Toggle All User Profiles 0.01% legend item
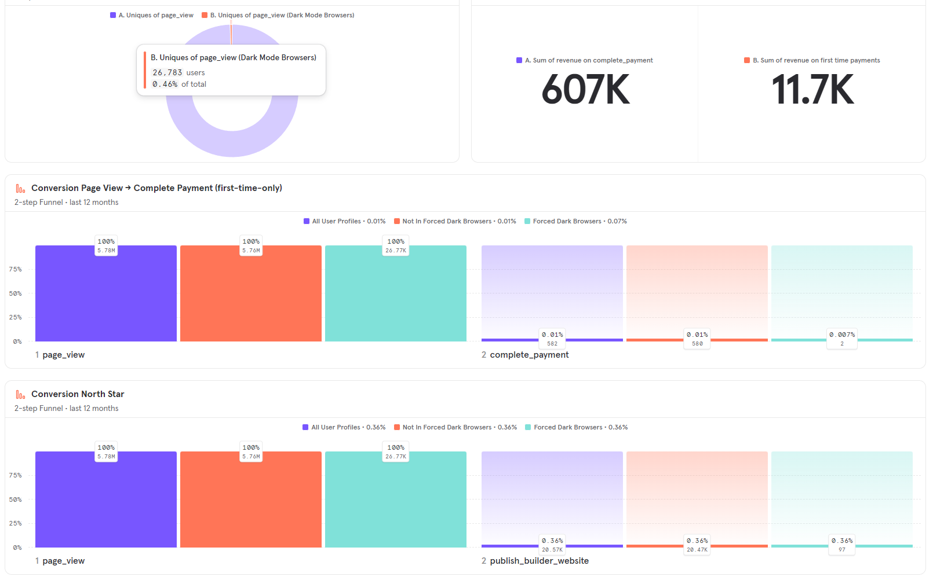933x584 pixels. (344, 221)
